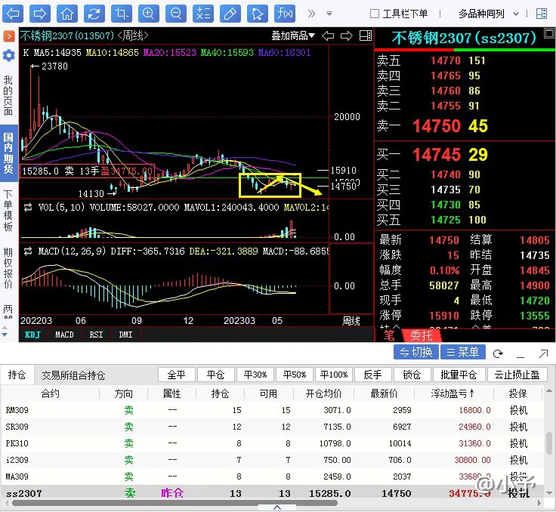The height and width of the screenshot is (512, 556).
Task: Click the back arrow toolbar icon
Action: [13, 14]
